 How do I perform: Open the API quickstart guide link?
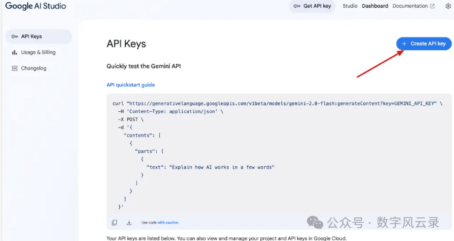pyautogui.click(x=131, y=85)
